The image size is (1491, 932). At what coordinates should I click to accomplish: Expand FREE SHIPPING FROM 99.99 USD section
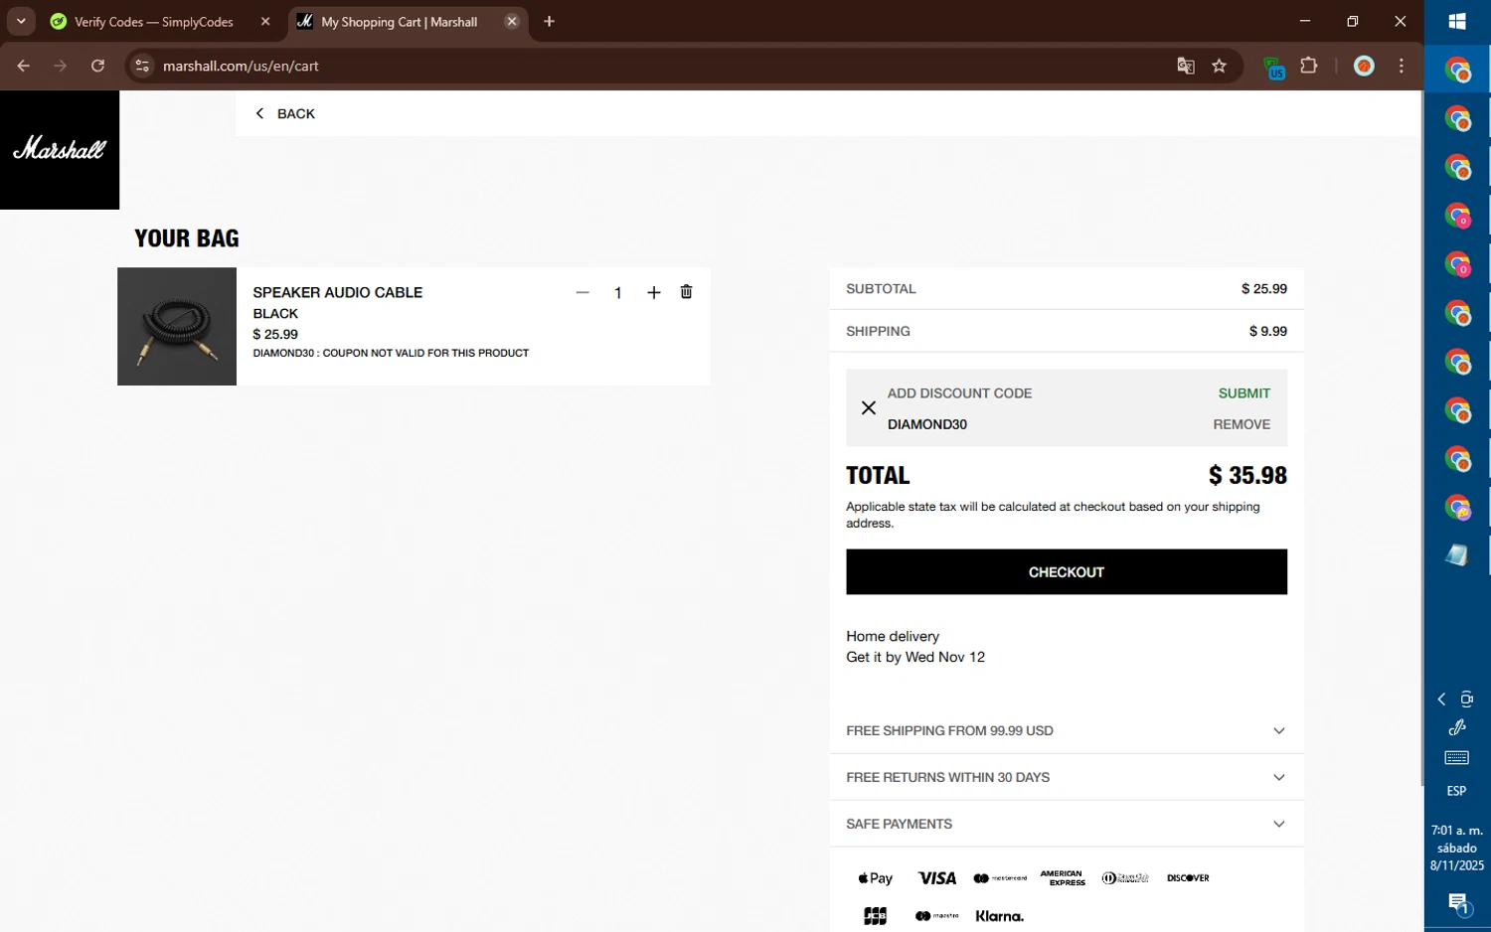tap(1066, 730)
